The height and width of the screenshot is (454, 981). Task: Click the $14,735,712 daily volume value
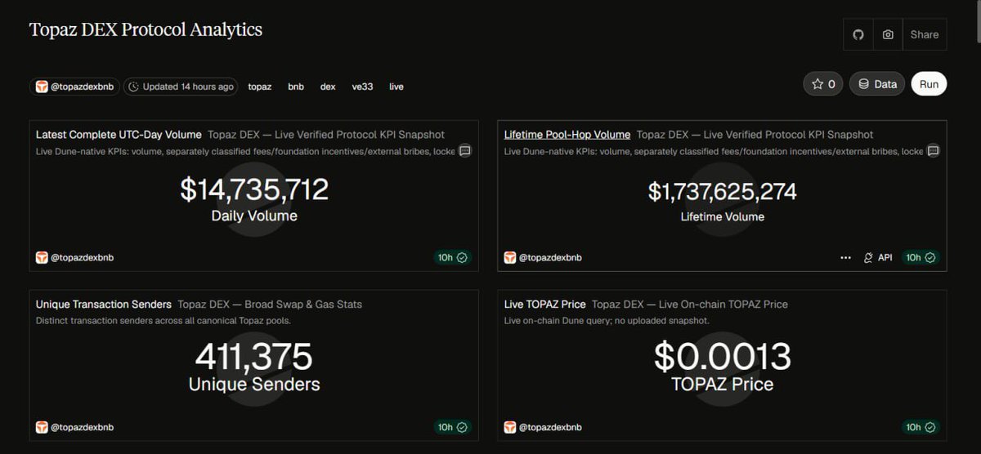tap(254, 190)
